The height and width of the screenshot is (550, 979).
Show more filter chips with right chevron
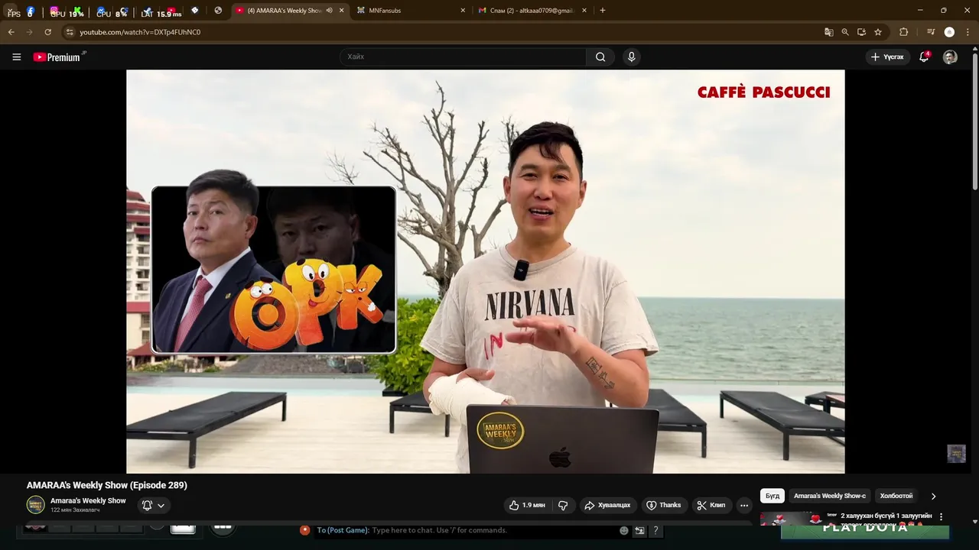click(933, 496)
